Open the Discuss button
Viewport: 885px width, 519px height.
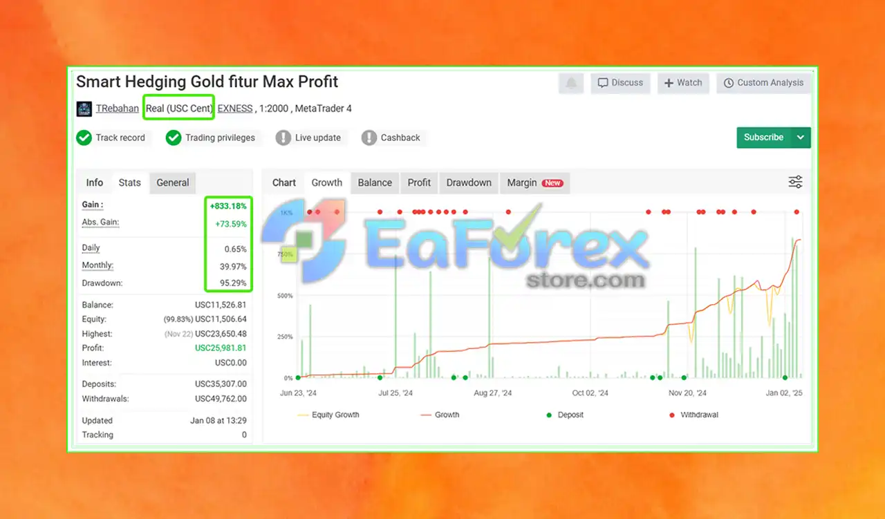click(620, 83)
